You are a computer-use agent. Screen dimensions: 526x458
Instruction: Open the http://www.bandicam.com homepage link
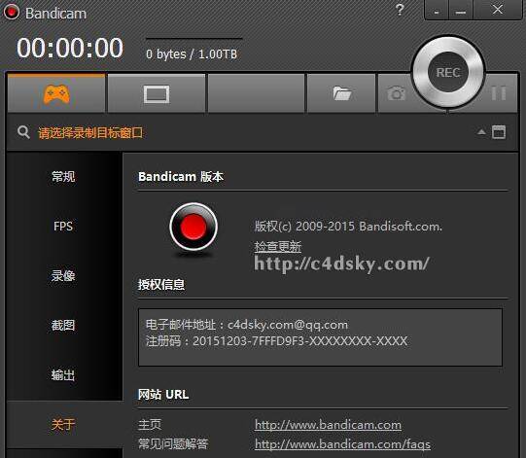pos(328,425)
